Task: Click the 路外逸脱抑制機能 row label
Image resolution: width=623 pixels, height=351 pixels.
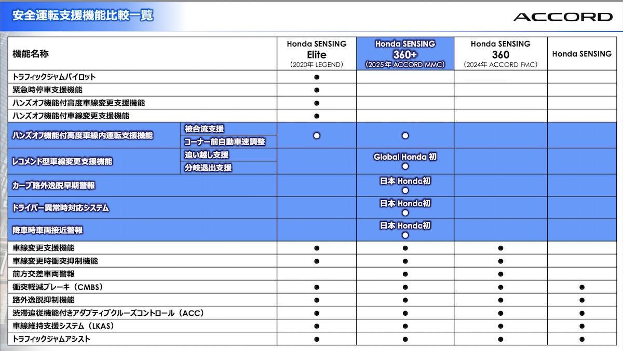Action: [x=43, y=300]
